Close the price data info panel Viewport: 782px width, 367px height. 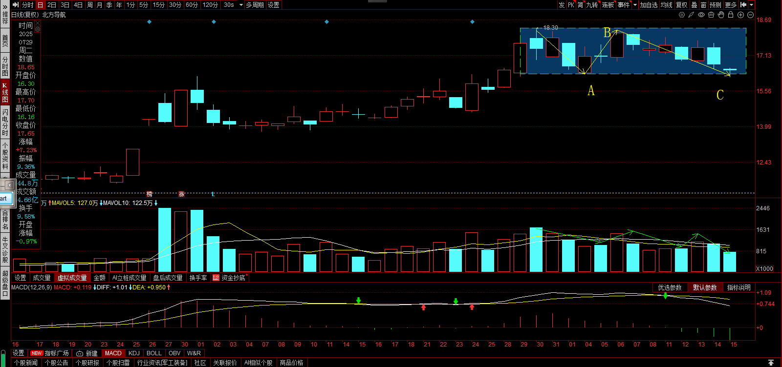(38, 23)
